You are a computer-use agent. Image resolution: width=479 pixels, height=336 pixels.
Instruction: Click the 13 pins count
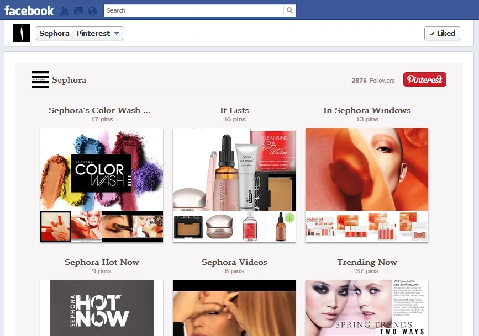[367, 119]
